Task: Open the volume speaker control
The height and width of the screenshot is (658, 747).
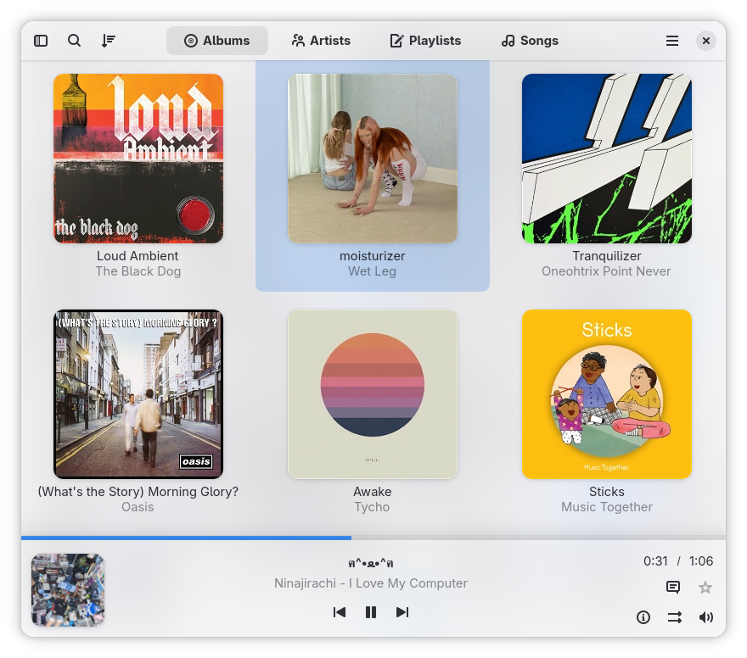Action: coord(706,617)
